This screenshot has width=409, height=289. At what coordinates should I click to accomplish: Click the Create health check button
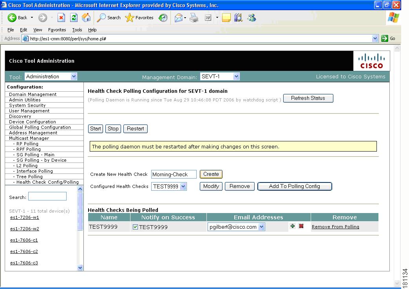(x=211, y=174)
